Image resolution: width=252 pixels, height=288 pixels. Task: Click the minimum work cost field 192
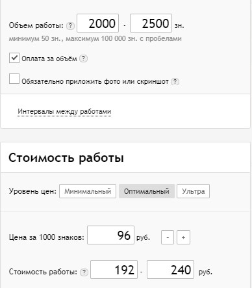114,270
